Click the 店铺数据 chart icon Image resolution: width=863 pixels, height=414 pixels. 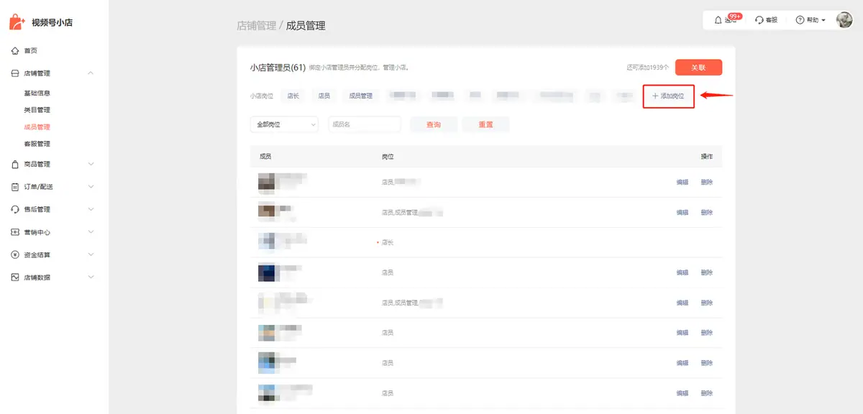click(15, 277)
